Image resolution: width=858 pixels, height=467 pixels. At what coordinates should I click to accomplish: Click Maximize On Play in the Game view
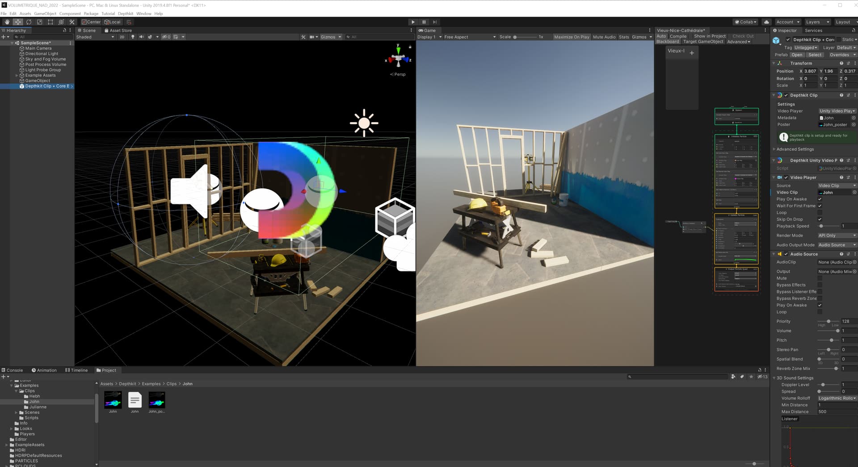pos(572,37)
